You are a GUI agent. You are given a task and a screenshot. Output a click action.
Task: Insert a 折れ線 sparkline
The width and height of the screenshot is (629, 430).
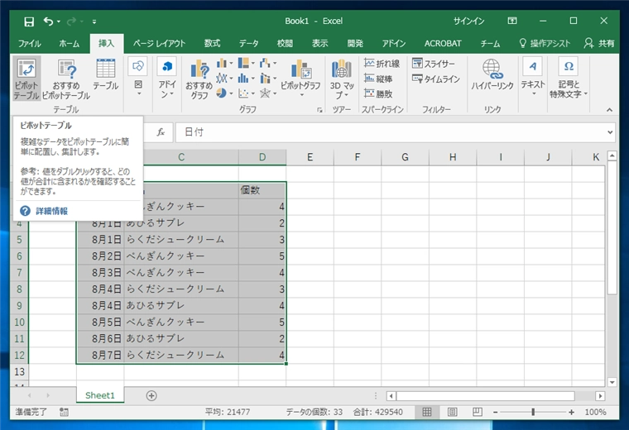click(x=382, y=64)
